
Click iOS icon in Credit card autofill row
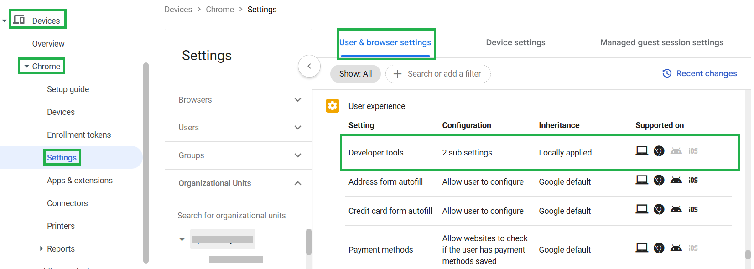(x=693, y=209)
